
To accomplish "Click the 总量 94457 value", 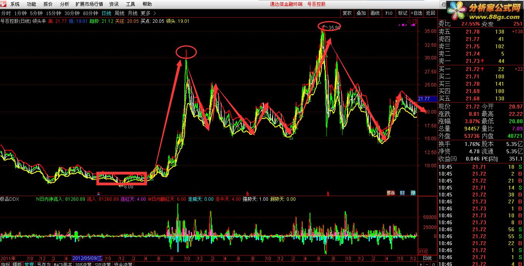I will [x=472, y=129].
